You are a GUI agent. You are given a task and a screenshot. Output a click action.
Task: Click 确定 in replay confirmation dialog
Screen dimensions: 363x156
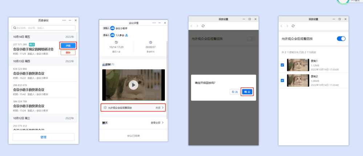[x=247, y=92]
